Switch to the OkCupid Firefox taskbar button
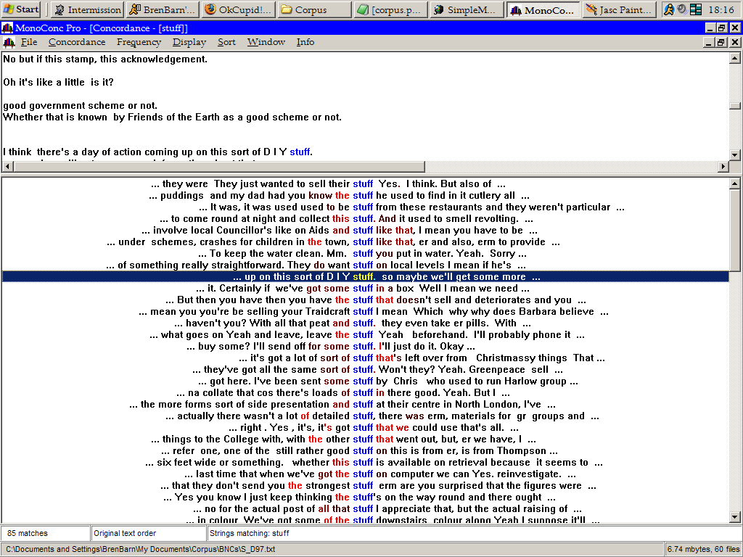743x557 pixels. point(237,9)
